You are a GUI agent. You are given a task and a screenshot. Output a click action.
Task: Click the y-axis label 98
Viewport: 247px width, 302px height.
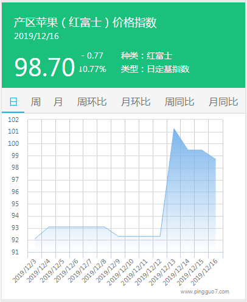coord(15,168)
